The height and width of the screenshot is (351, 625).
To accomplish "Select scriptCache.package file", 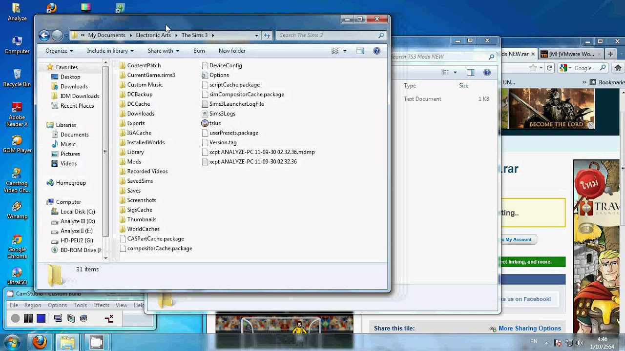I will pyautogui.click(x=230, y=85).
